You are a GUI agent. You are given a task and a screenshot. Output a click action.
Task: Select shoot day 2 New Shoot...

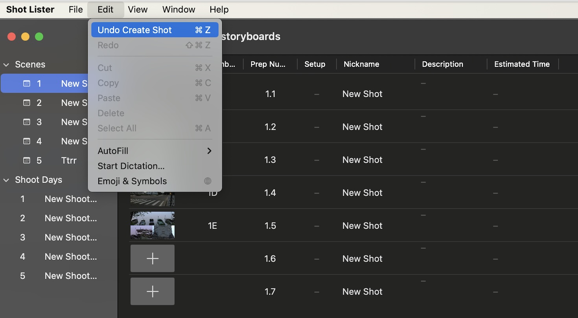pos(59,218)
